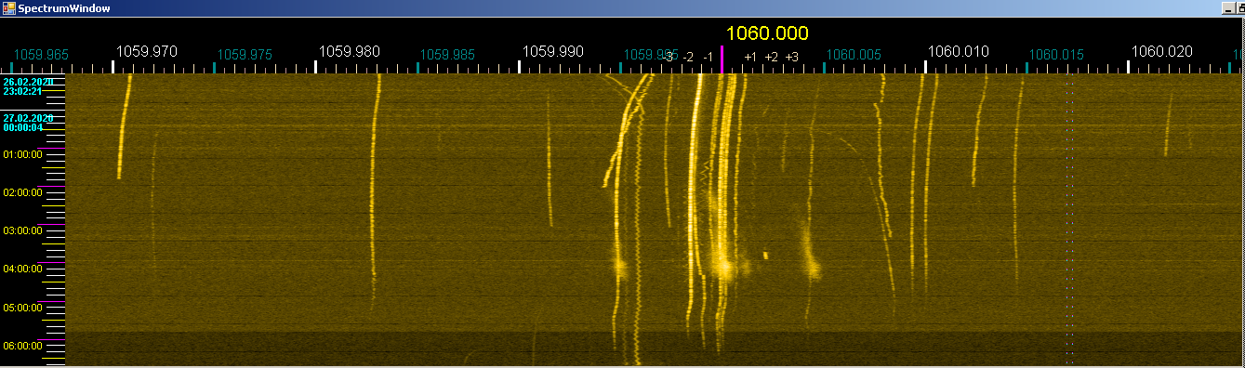Click the teal 1060.015 frequency label
The image size is (1245, 368).
pyautogui.click(x=1057, y=55)
